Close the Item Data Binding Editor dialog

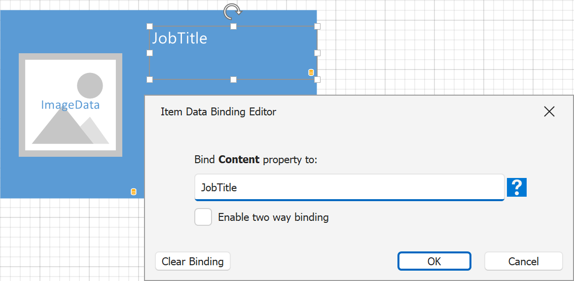549,111
